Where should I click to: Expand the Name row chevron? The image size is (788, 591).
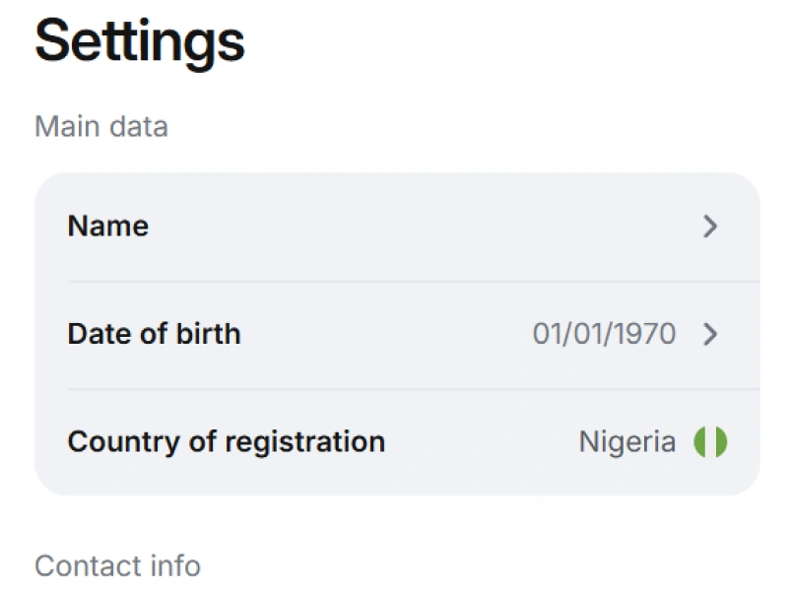(x=710, y=227)
